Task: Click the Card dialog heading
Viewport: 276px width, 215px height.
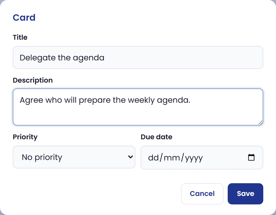Action: [24, 17]
